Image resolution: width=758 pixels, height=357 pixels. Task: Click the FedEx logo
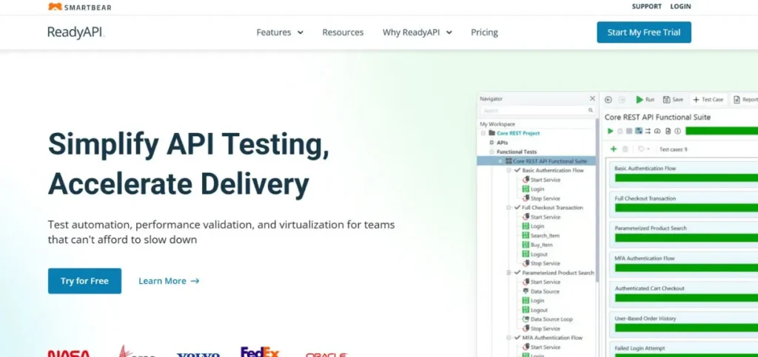260,352
